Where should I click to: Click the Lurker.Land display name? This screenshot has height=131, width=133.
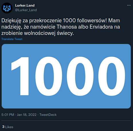pos(25,5)
